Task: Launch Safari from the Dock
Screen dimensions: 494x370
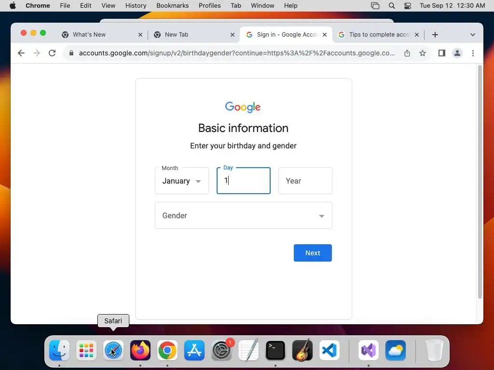Action: 113,350
